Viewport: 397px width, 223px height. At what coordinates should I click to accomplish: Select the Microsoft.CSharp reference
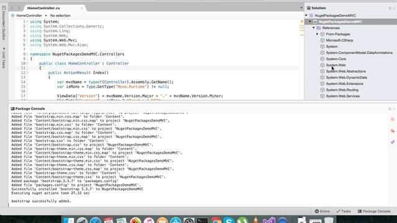339,40
